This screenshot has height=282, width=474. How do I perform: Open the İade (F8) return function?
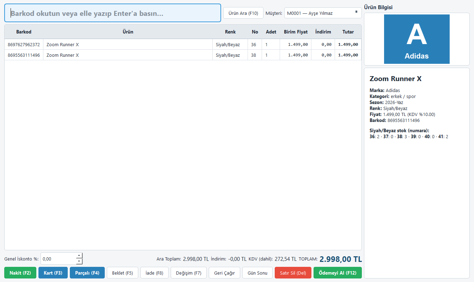(x=154, y=273)
